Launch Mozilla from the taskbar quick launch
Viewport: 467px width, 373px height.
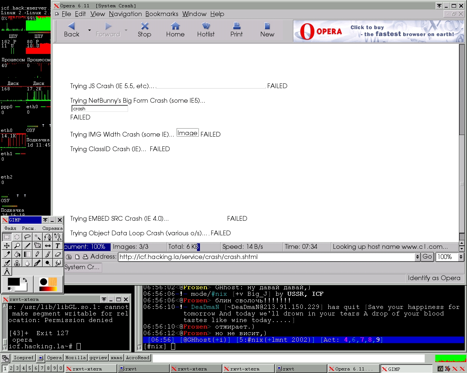(76, 358)
